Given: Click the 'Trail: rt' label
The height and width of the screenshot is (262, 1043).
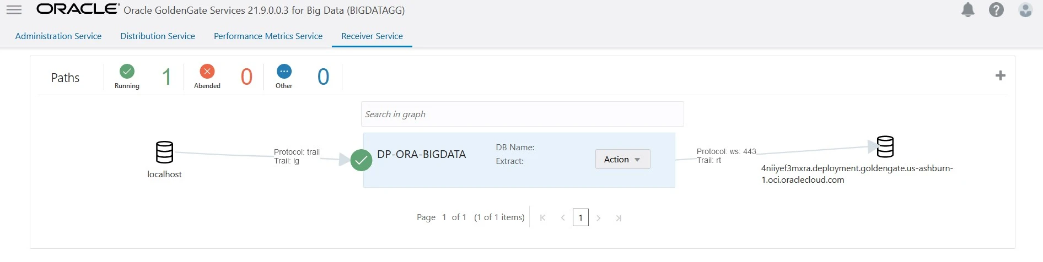Looking at the screenshot, I should pos(709,160).
